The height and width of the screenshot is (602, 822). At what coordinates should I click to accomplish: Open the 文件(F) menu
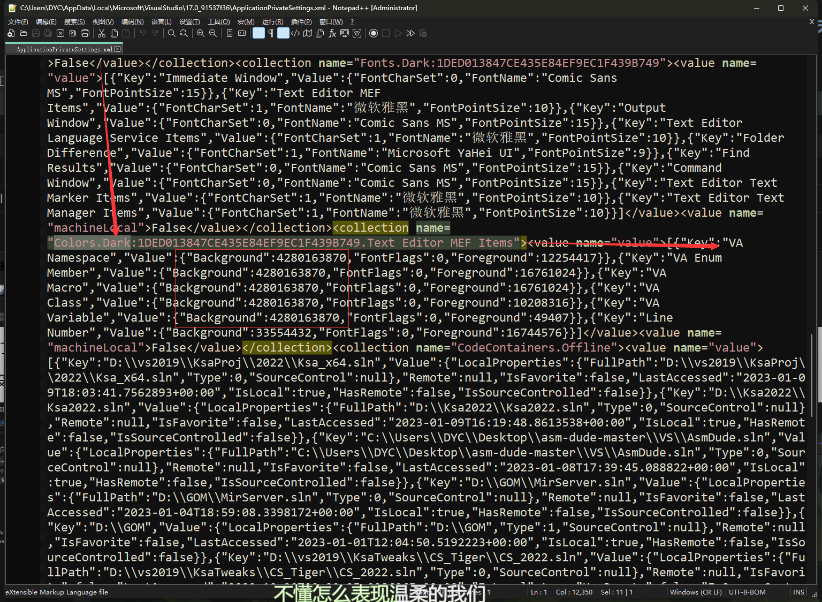(18, 22)
